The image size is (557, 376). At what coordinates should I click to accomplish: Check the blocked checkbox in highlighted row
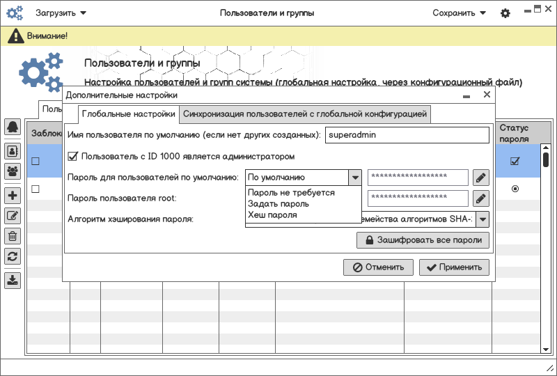36,162
